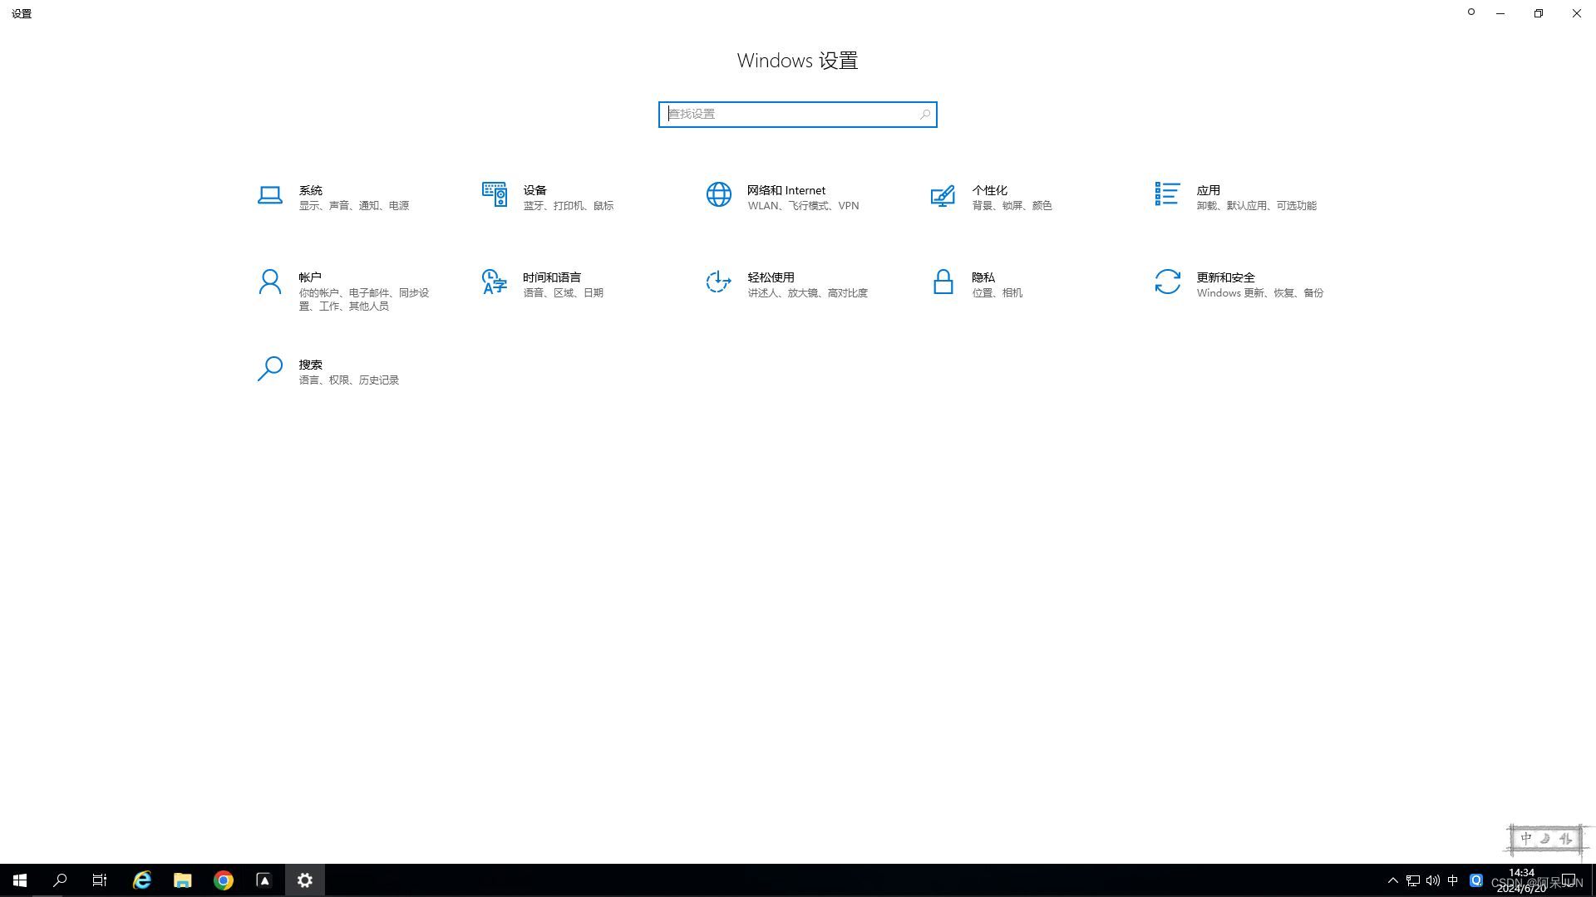Open the Windows Start menu
This screenshot has height=897, width=1596.
tap(20, 880)
